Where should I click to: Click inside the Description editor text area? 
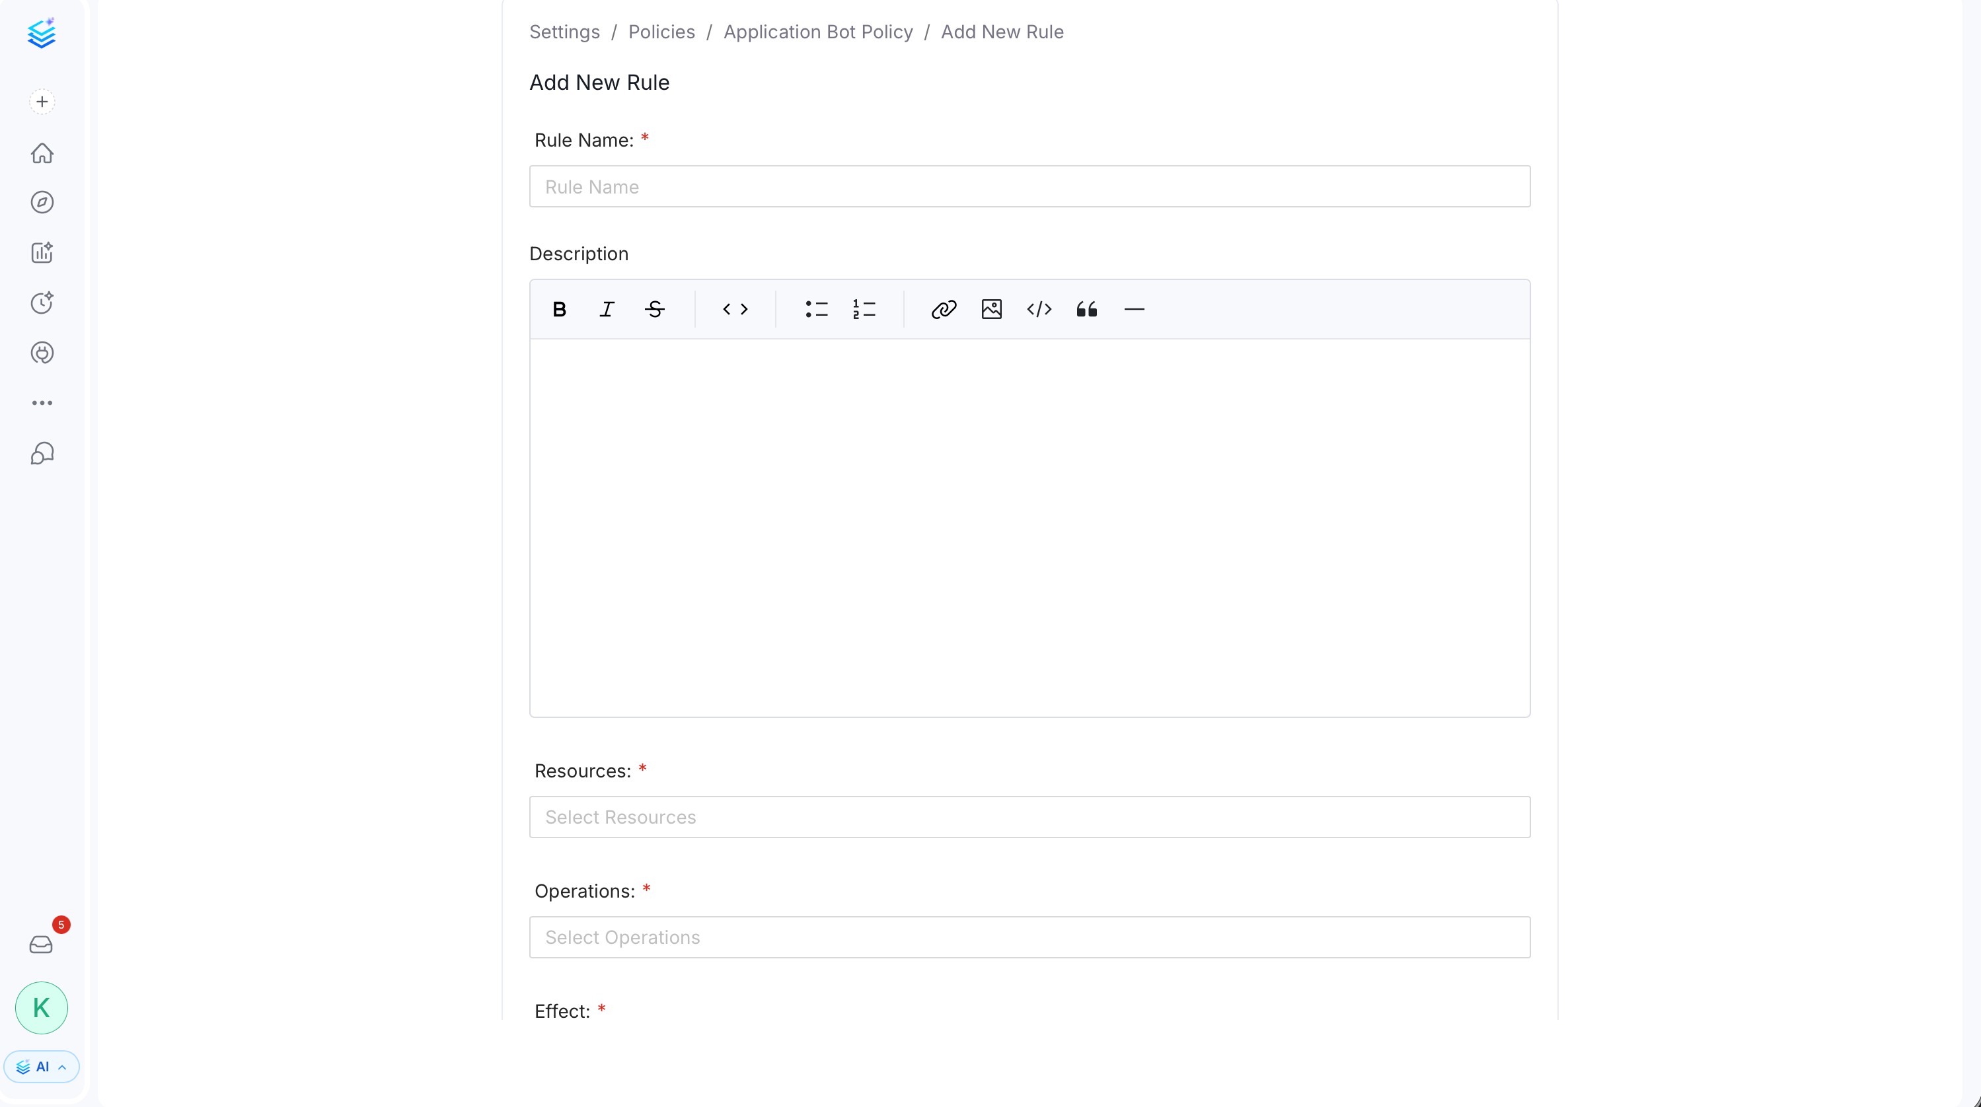pos(1029,528)
